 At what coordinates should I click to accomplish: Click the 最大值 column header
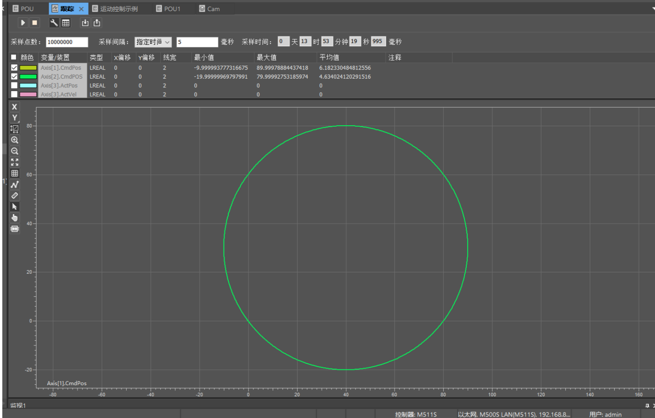click(286, 57)
